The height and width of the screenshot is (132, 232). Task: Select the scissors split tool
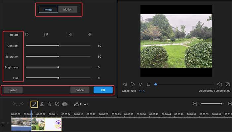point(42,104)
